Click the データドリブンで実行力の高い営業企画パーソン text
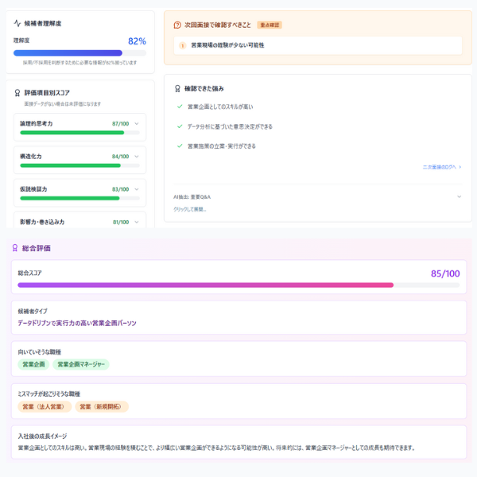 (x=77, y=323)
